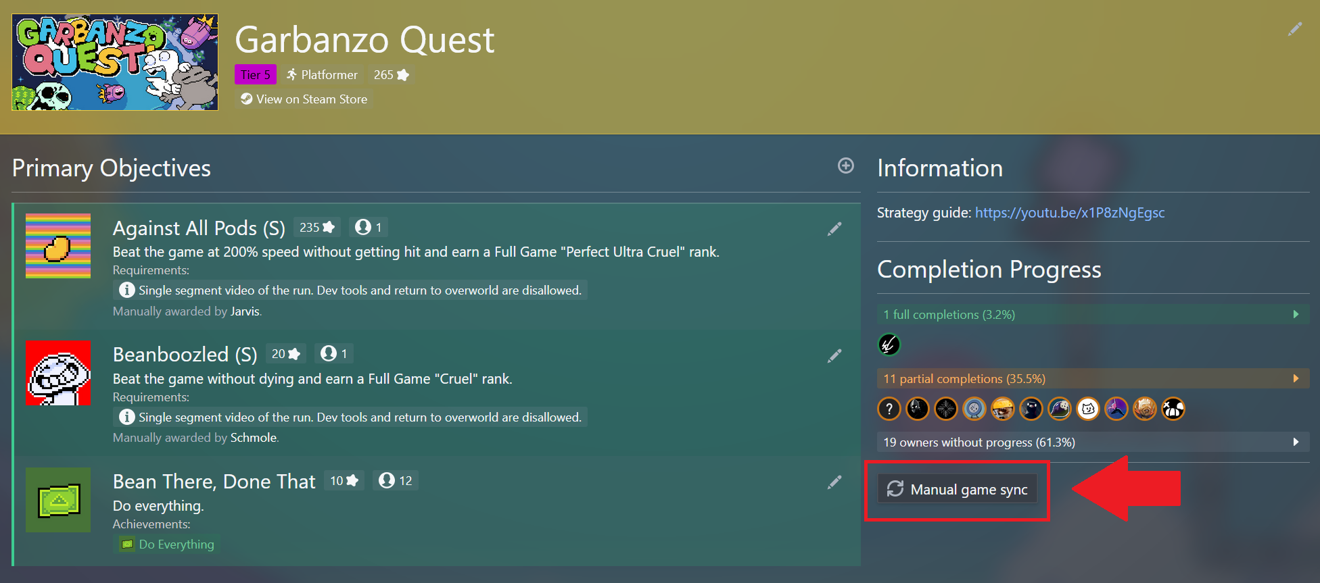Open the full completion user's avatar
The image size is (1320, 583).
(889, 345)
